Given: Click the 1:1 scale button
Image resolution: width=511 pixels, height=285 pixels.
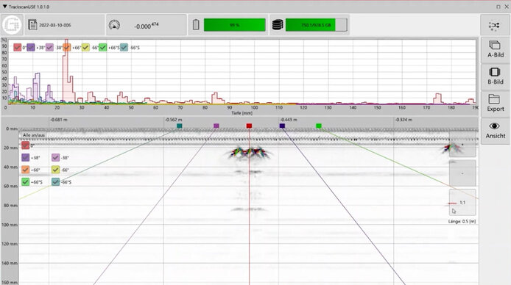Looking at the screenshot, I should 462,203.
